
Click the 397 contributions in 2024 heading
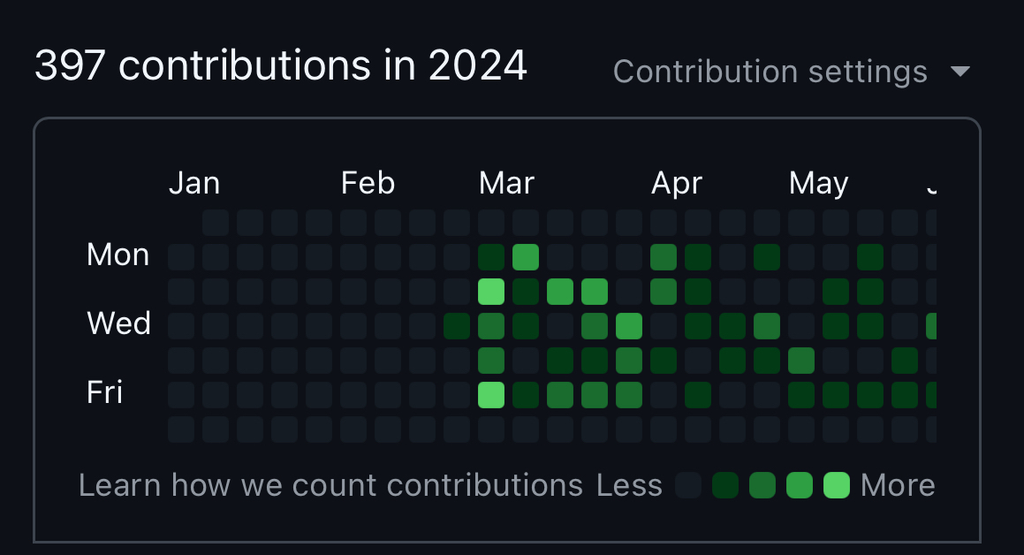point(281,66)
